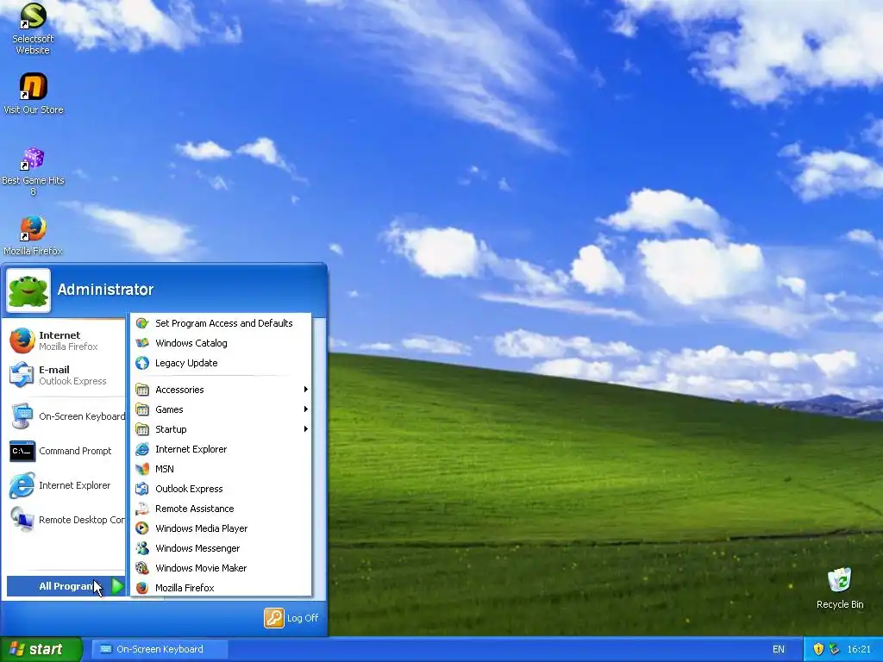This screenshot has width=883, height=662.
Task: Select the Administrator user name
Action: (x=105, y=290)
